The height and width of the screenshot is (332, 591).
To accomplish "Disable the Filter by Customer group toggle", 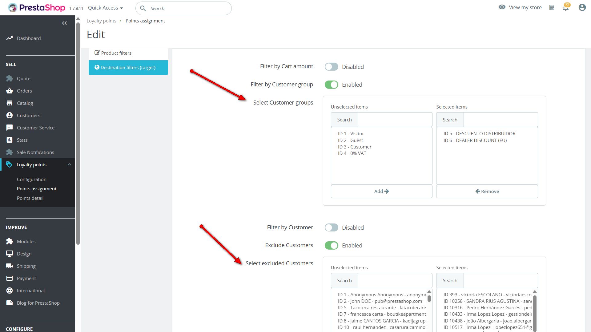I will [x=331, y=85].
